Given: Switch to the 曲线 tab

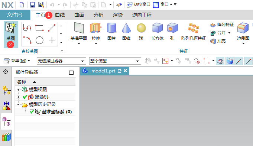Looking at the screenshot, I should pos(60,15).
